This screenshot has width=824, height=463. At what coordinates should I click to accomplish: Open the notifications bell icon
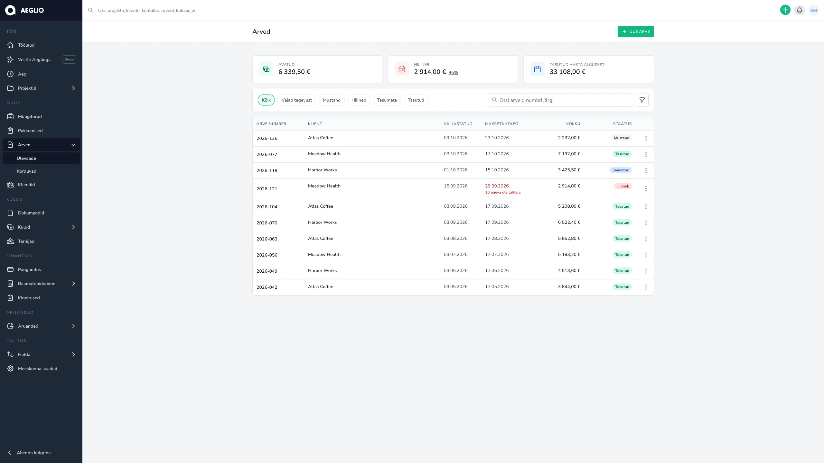pyautogui.click(x=799, y=10)
